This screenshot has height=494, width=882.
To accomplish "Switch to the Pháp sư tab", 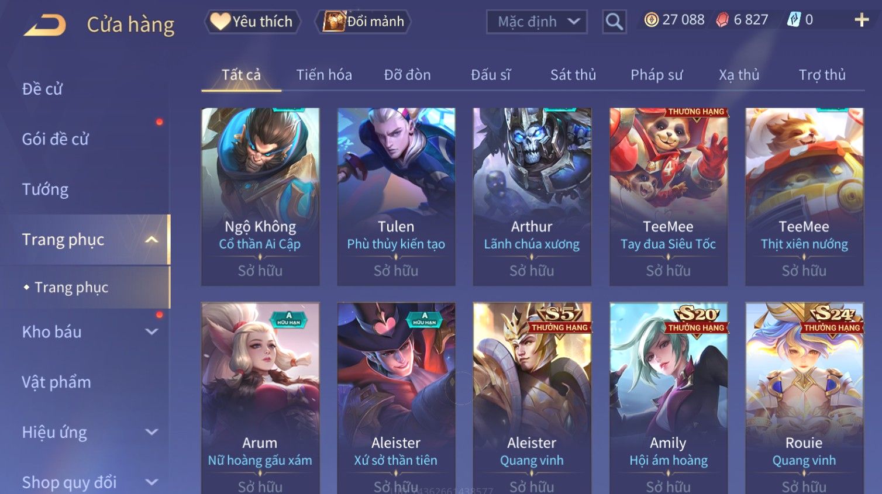I will click(x=656, y=75).
